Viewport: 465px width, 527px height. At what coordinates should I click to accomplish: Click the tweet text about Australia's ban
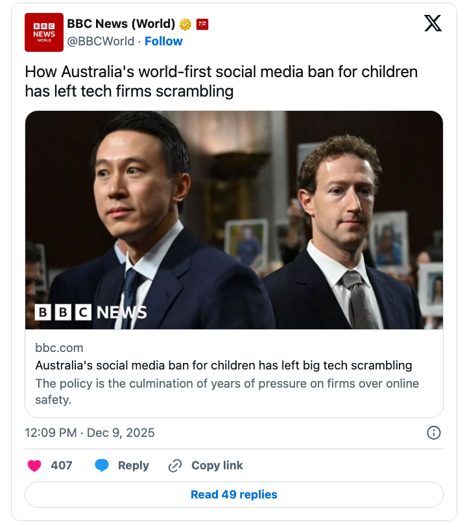click(x=221, y=81)
